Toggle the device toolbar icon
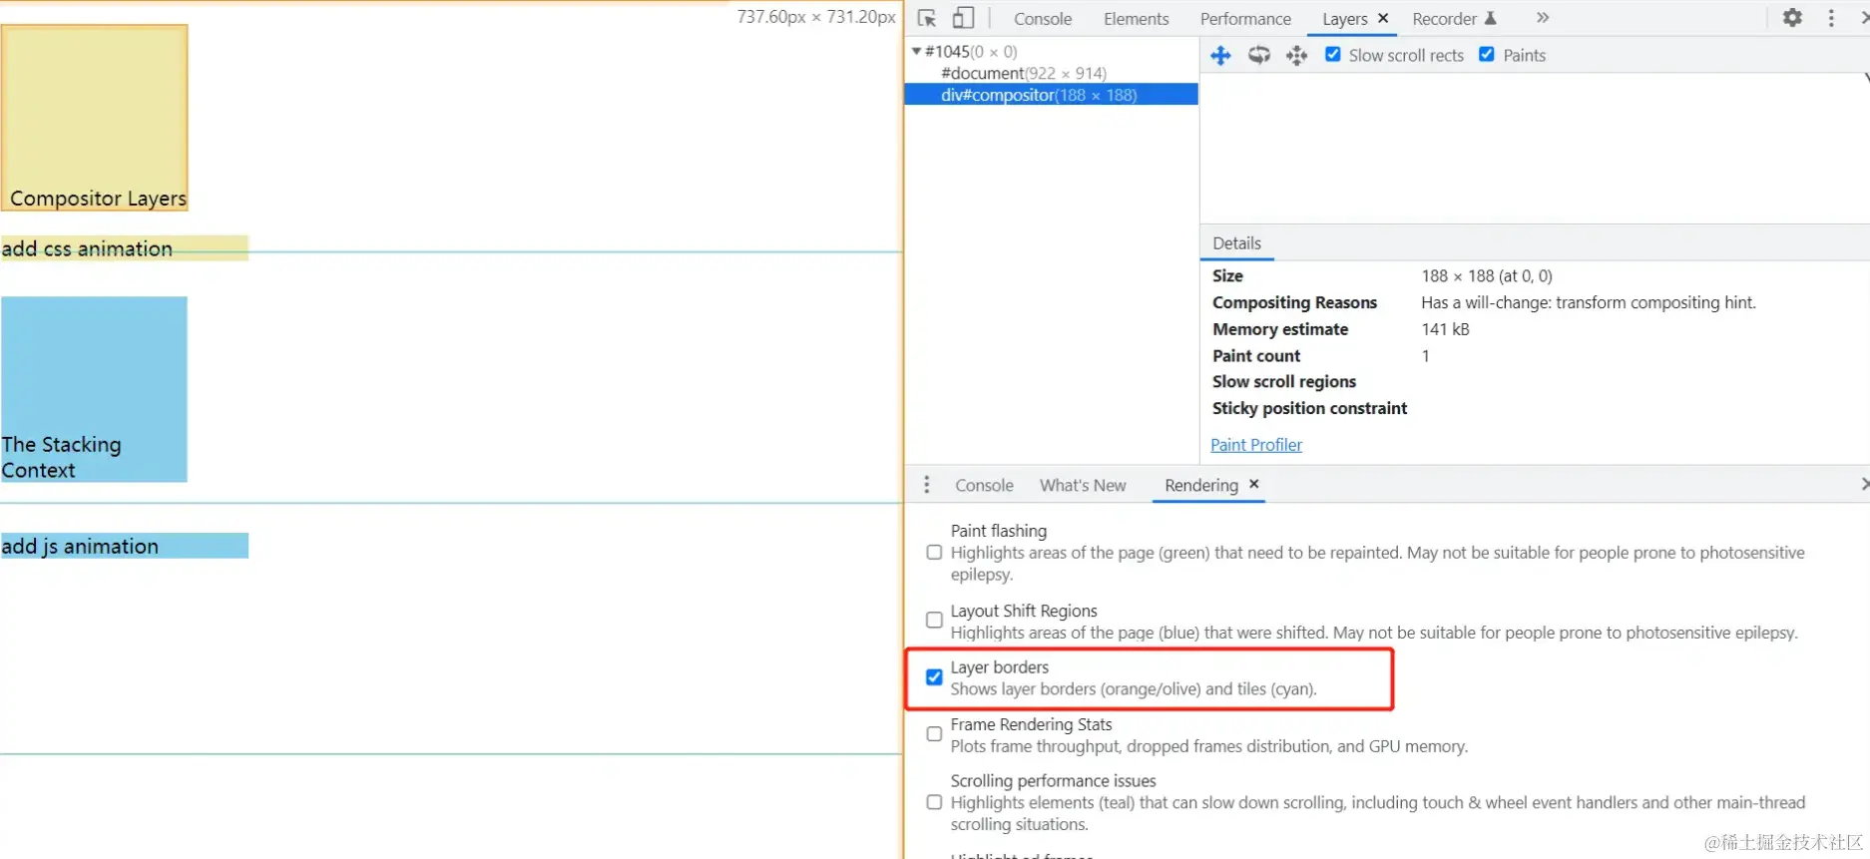Viewport: 1870px width, 859px height. [x=963, y=18]
